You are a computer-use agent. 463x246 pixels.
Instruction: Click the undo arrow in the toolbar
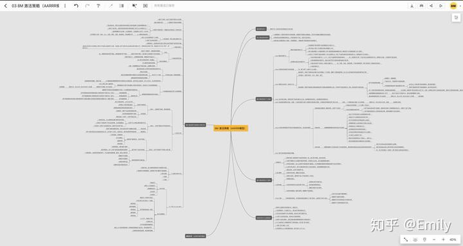(76, 6)
